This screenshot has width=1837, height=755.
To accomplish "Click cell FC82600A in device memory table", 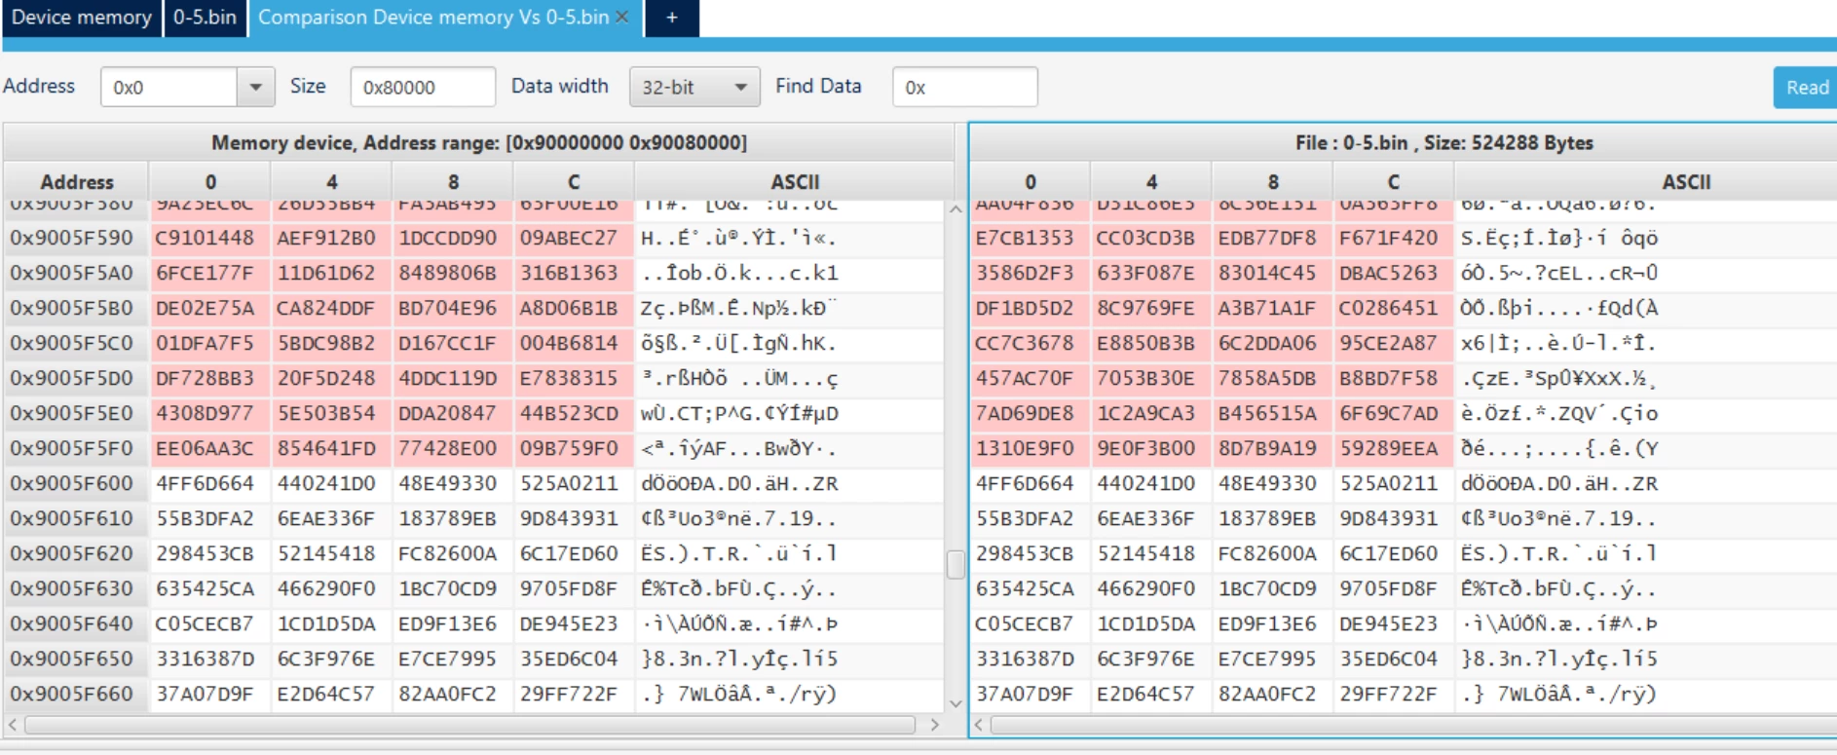I will [453, 553].
